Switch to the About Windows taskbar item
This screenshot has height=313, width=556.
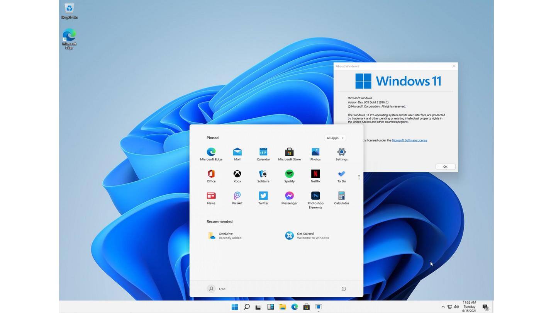click(319, 307)
